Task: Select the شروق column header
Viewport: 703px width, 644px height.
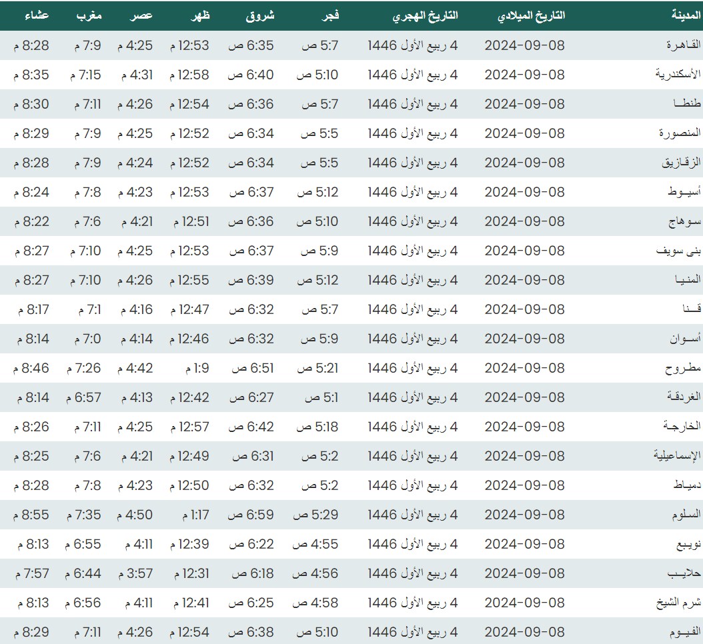Action: click(260, 16)
